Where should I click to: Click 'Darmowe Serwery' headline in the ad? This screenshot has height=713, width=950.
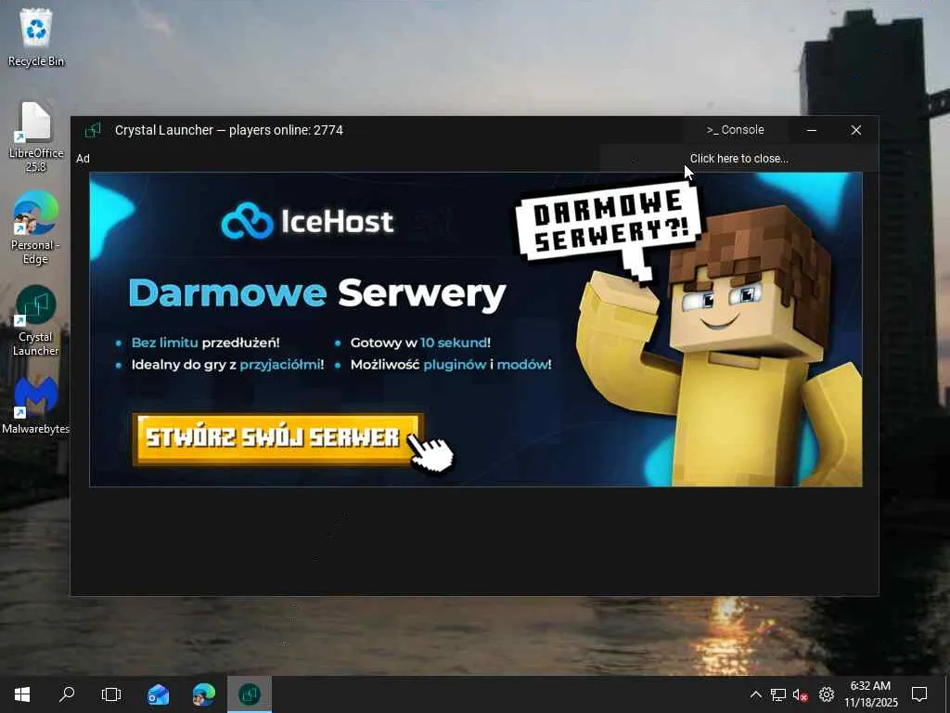pos(317,293)
